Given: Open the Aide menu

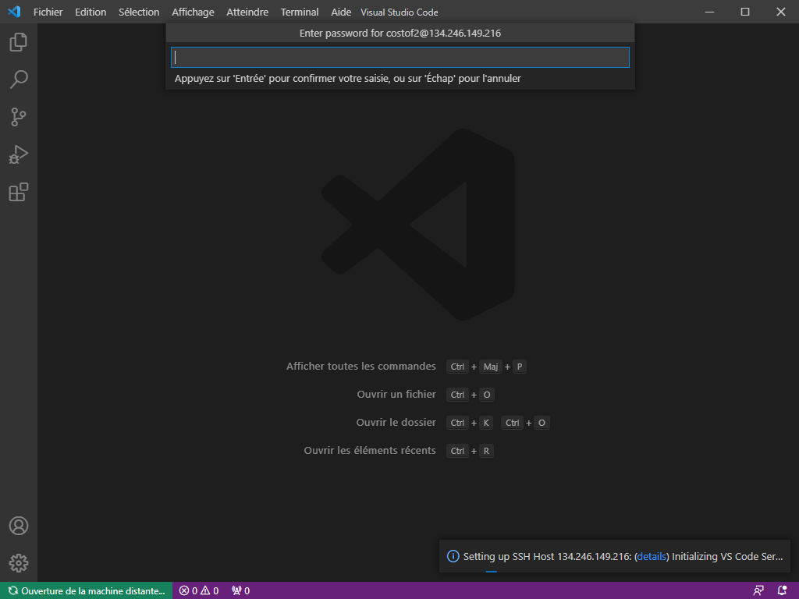Looking at the screenshot, I should 341,12.
